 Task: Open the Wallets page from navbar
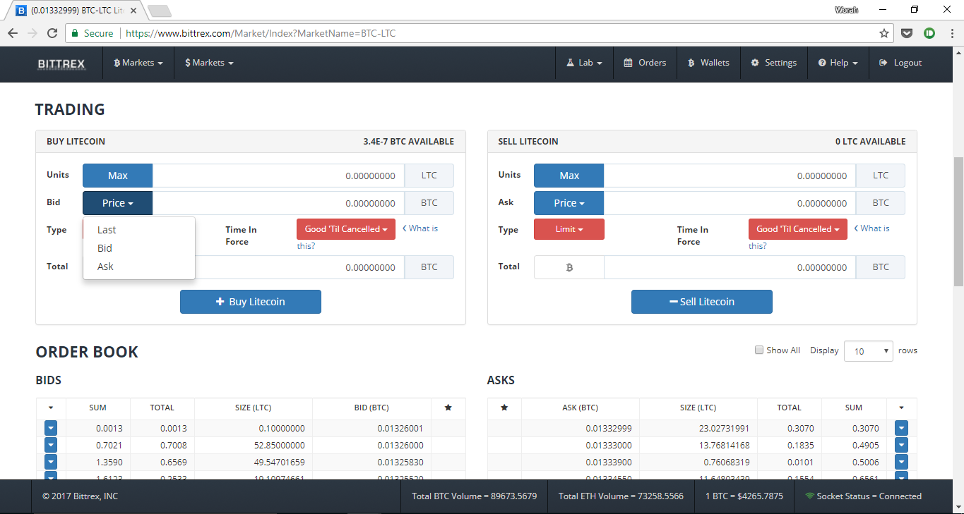point(708,63)
